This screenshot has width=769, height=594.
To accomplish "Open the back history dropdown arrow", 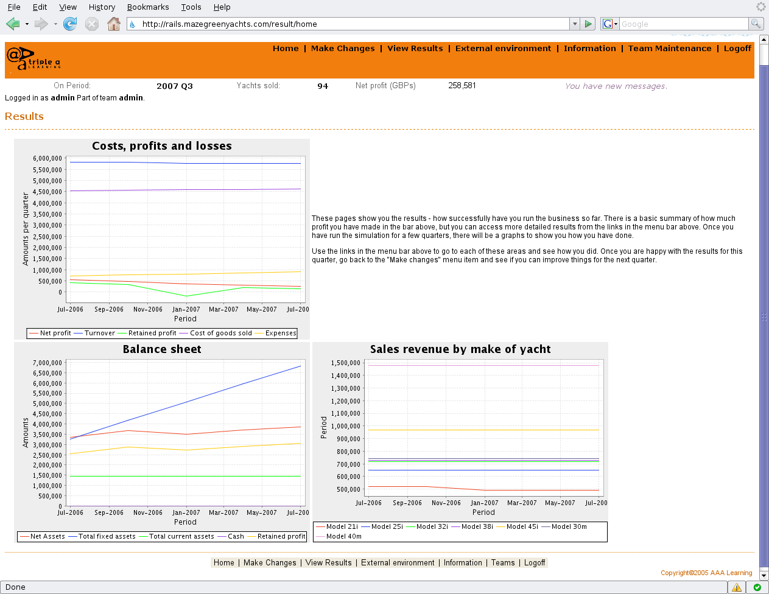I will pyautogui.click(x=27, y=24).
